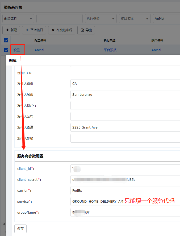Open the 接口名称 dropdown
This screenshot has width=180, height=236.
[x=135, y=19]
